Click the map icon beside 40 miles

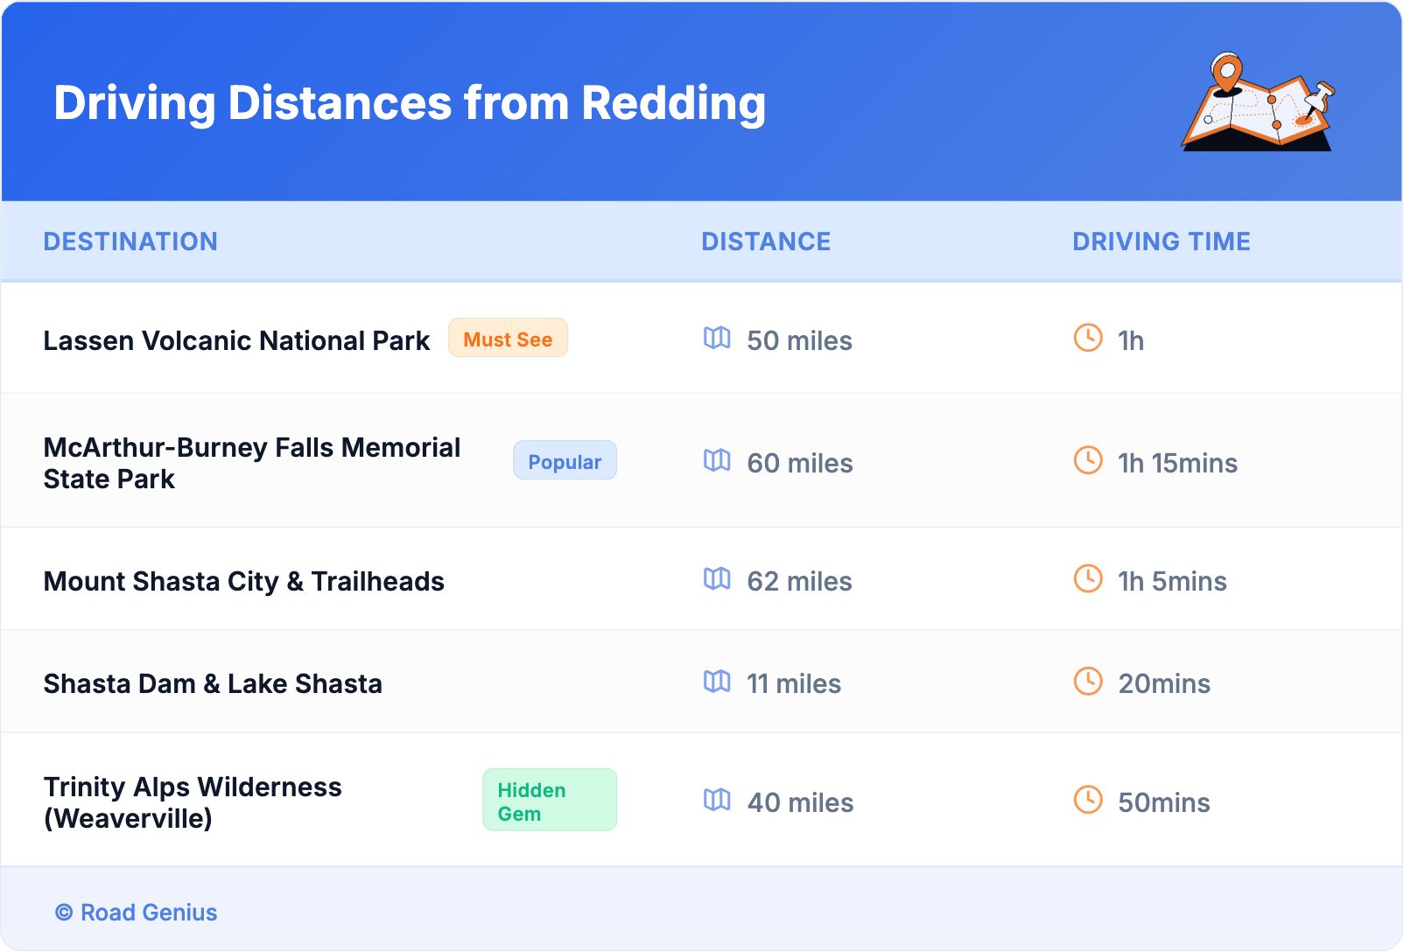tap(717, 801)
